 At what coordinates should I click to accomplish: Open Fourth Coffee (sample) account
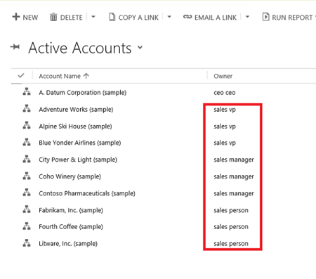(x=71, y=227)
